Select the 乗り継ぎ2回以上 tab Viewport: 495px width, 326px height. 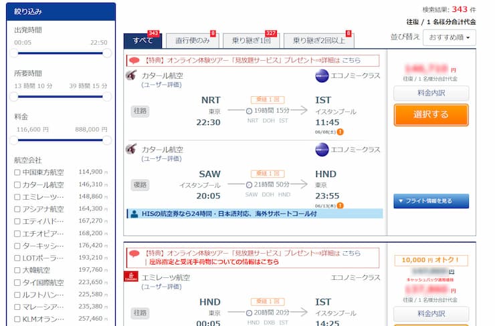pos(319,40)
